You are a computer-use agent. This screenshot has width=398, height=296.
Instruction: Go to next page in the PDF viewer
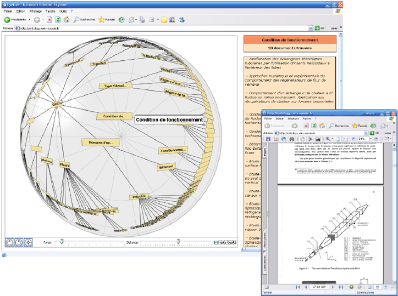(333, 287)
